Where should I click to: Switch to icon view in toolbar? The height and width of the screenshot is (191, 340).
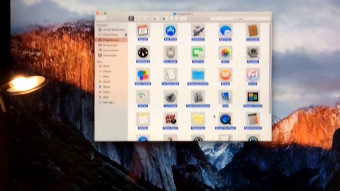[131, 19]
